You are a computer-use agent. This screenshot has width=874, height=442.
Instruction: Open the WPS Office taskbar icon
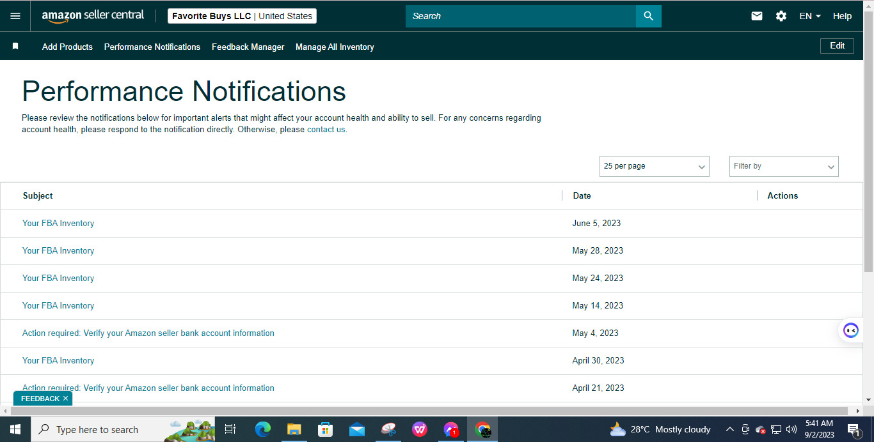click(x=420, y=429)
